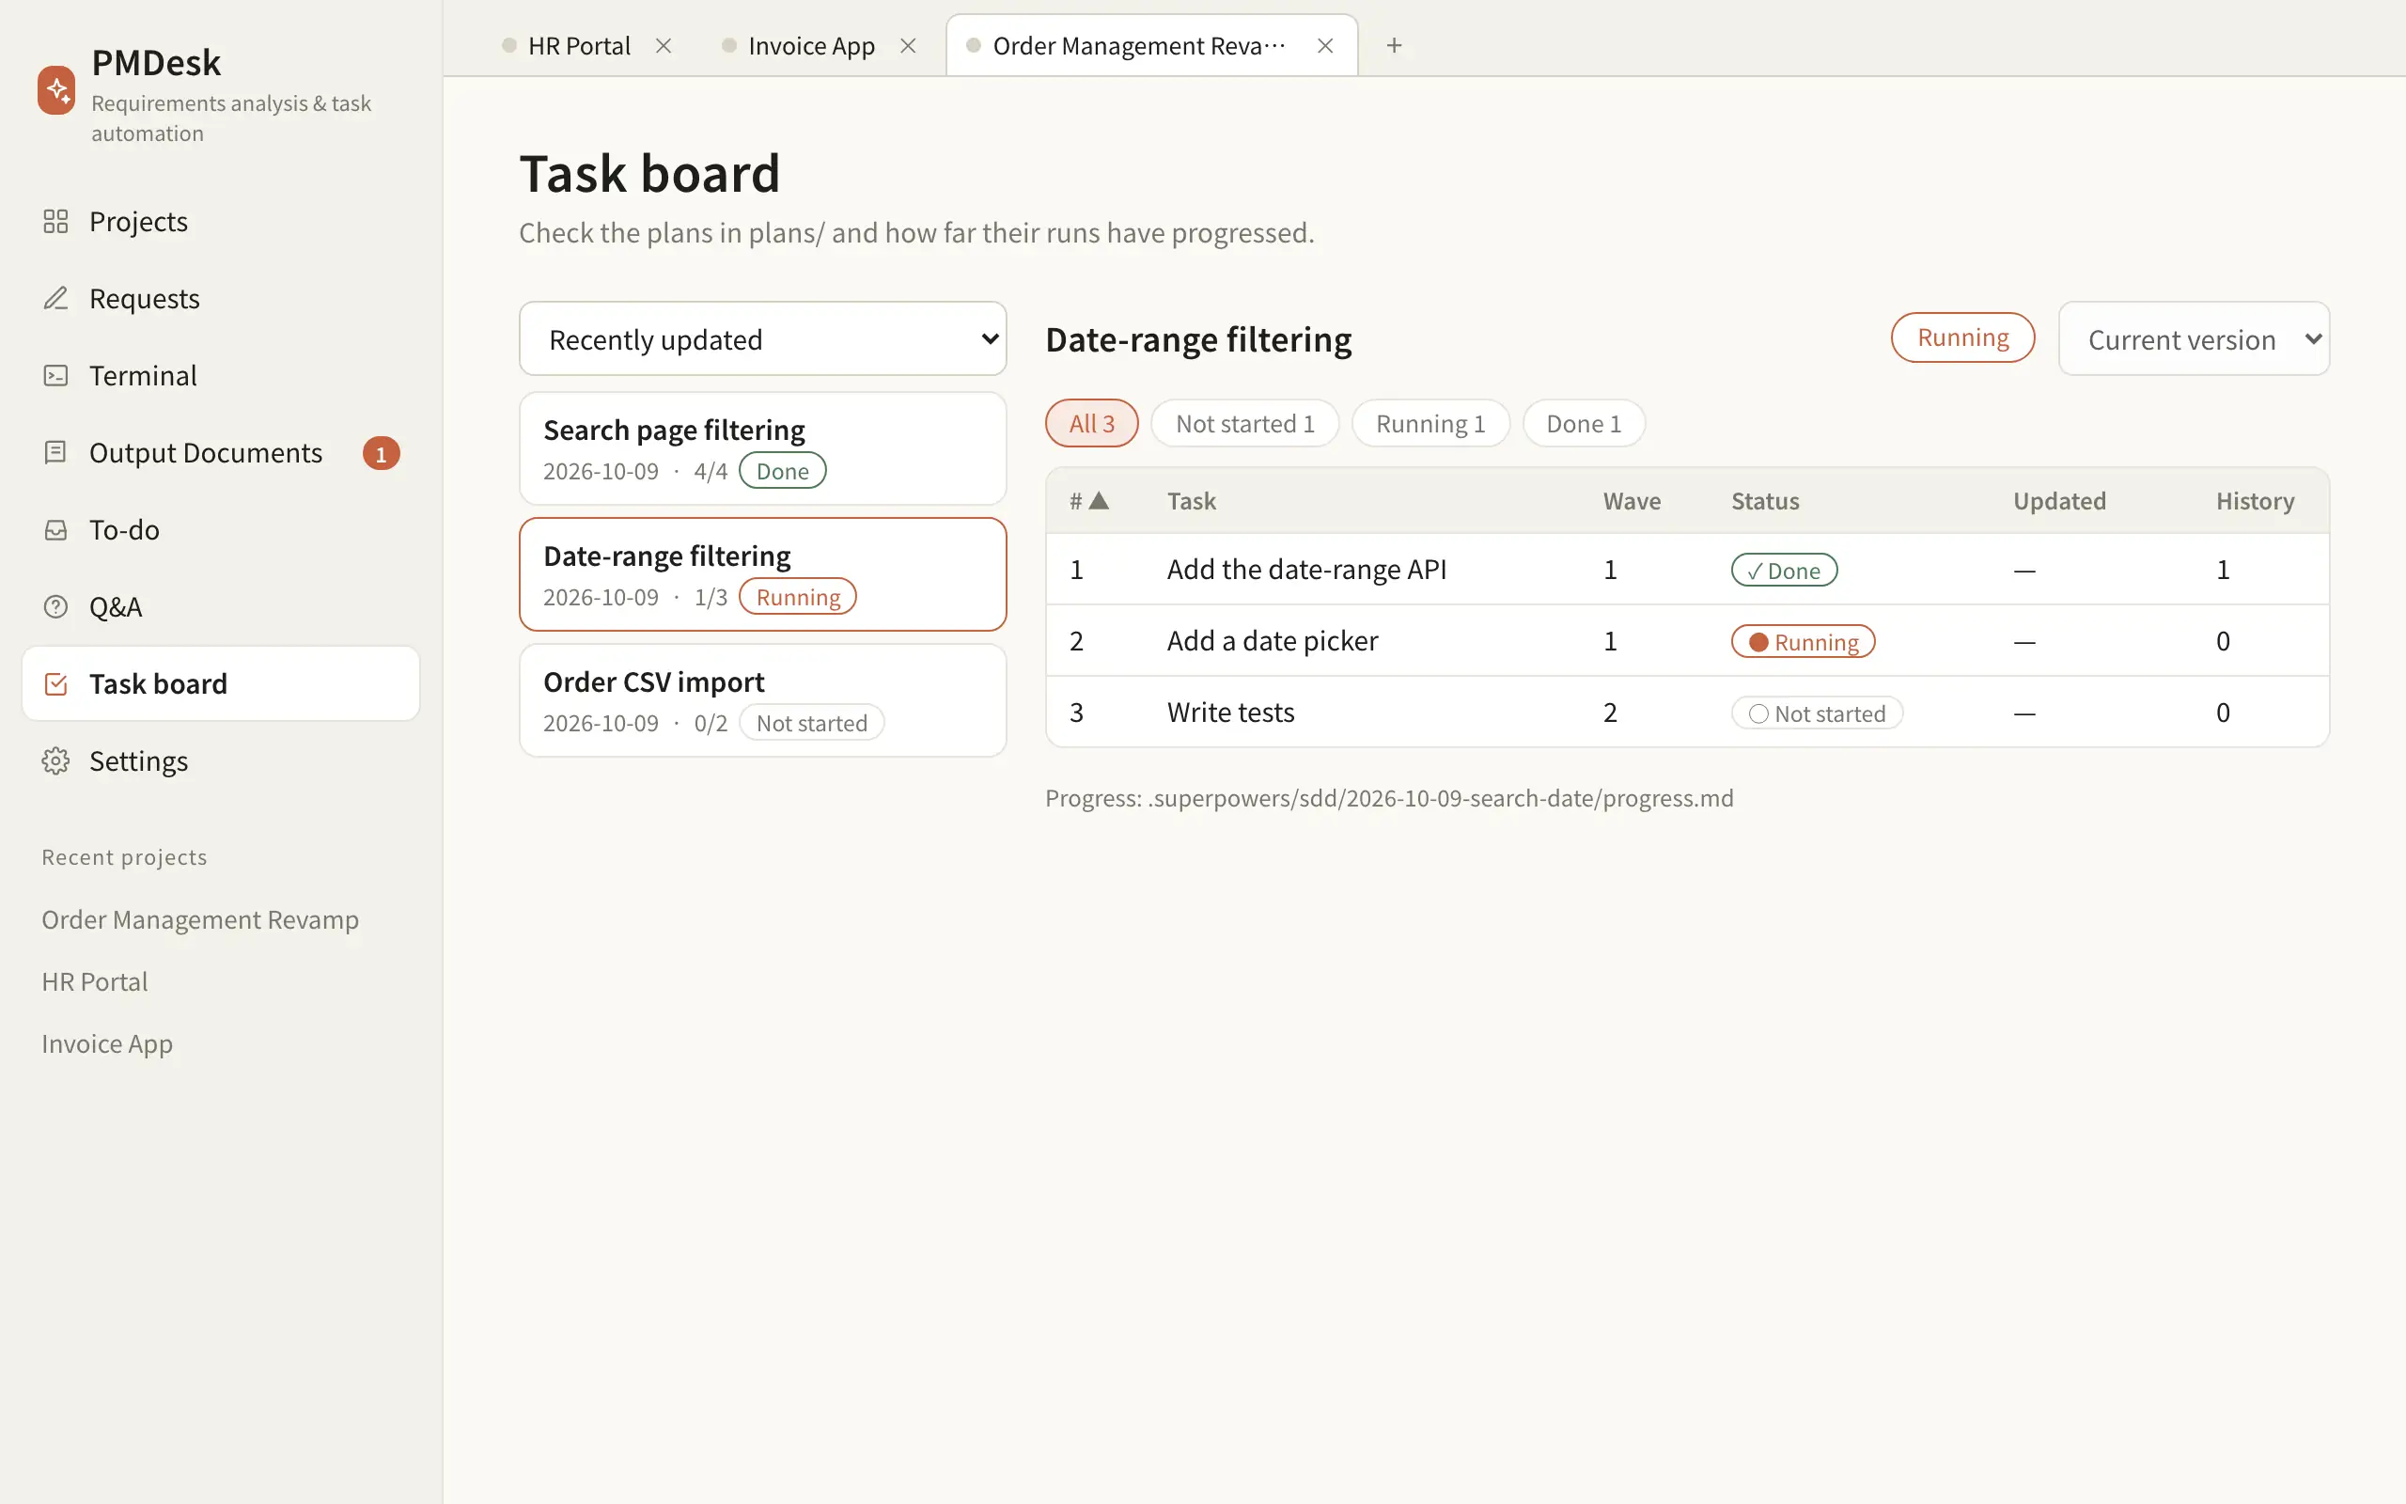Viewport: 2406px width, 1504px height.
Task: Open recent project Invoice App
Action: [107, 1043]
